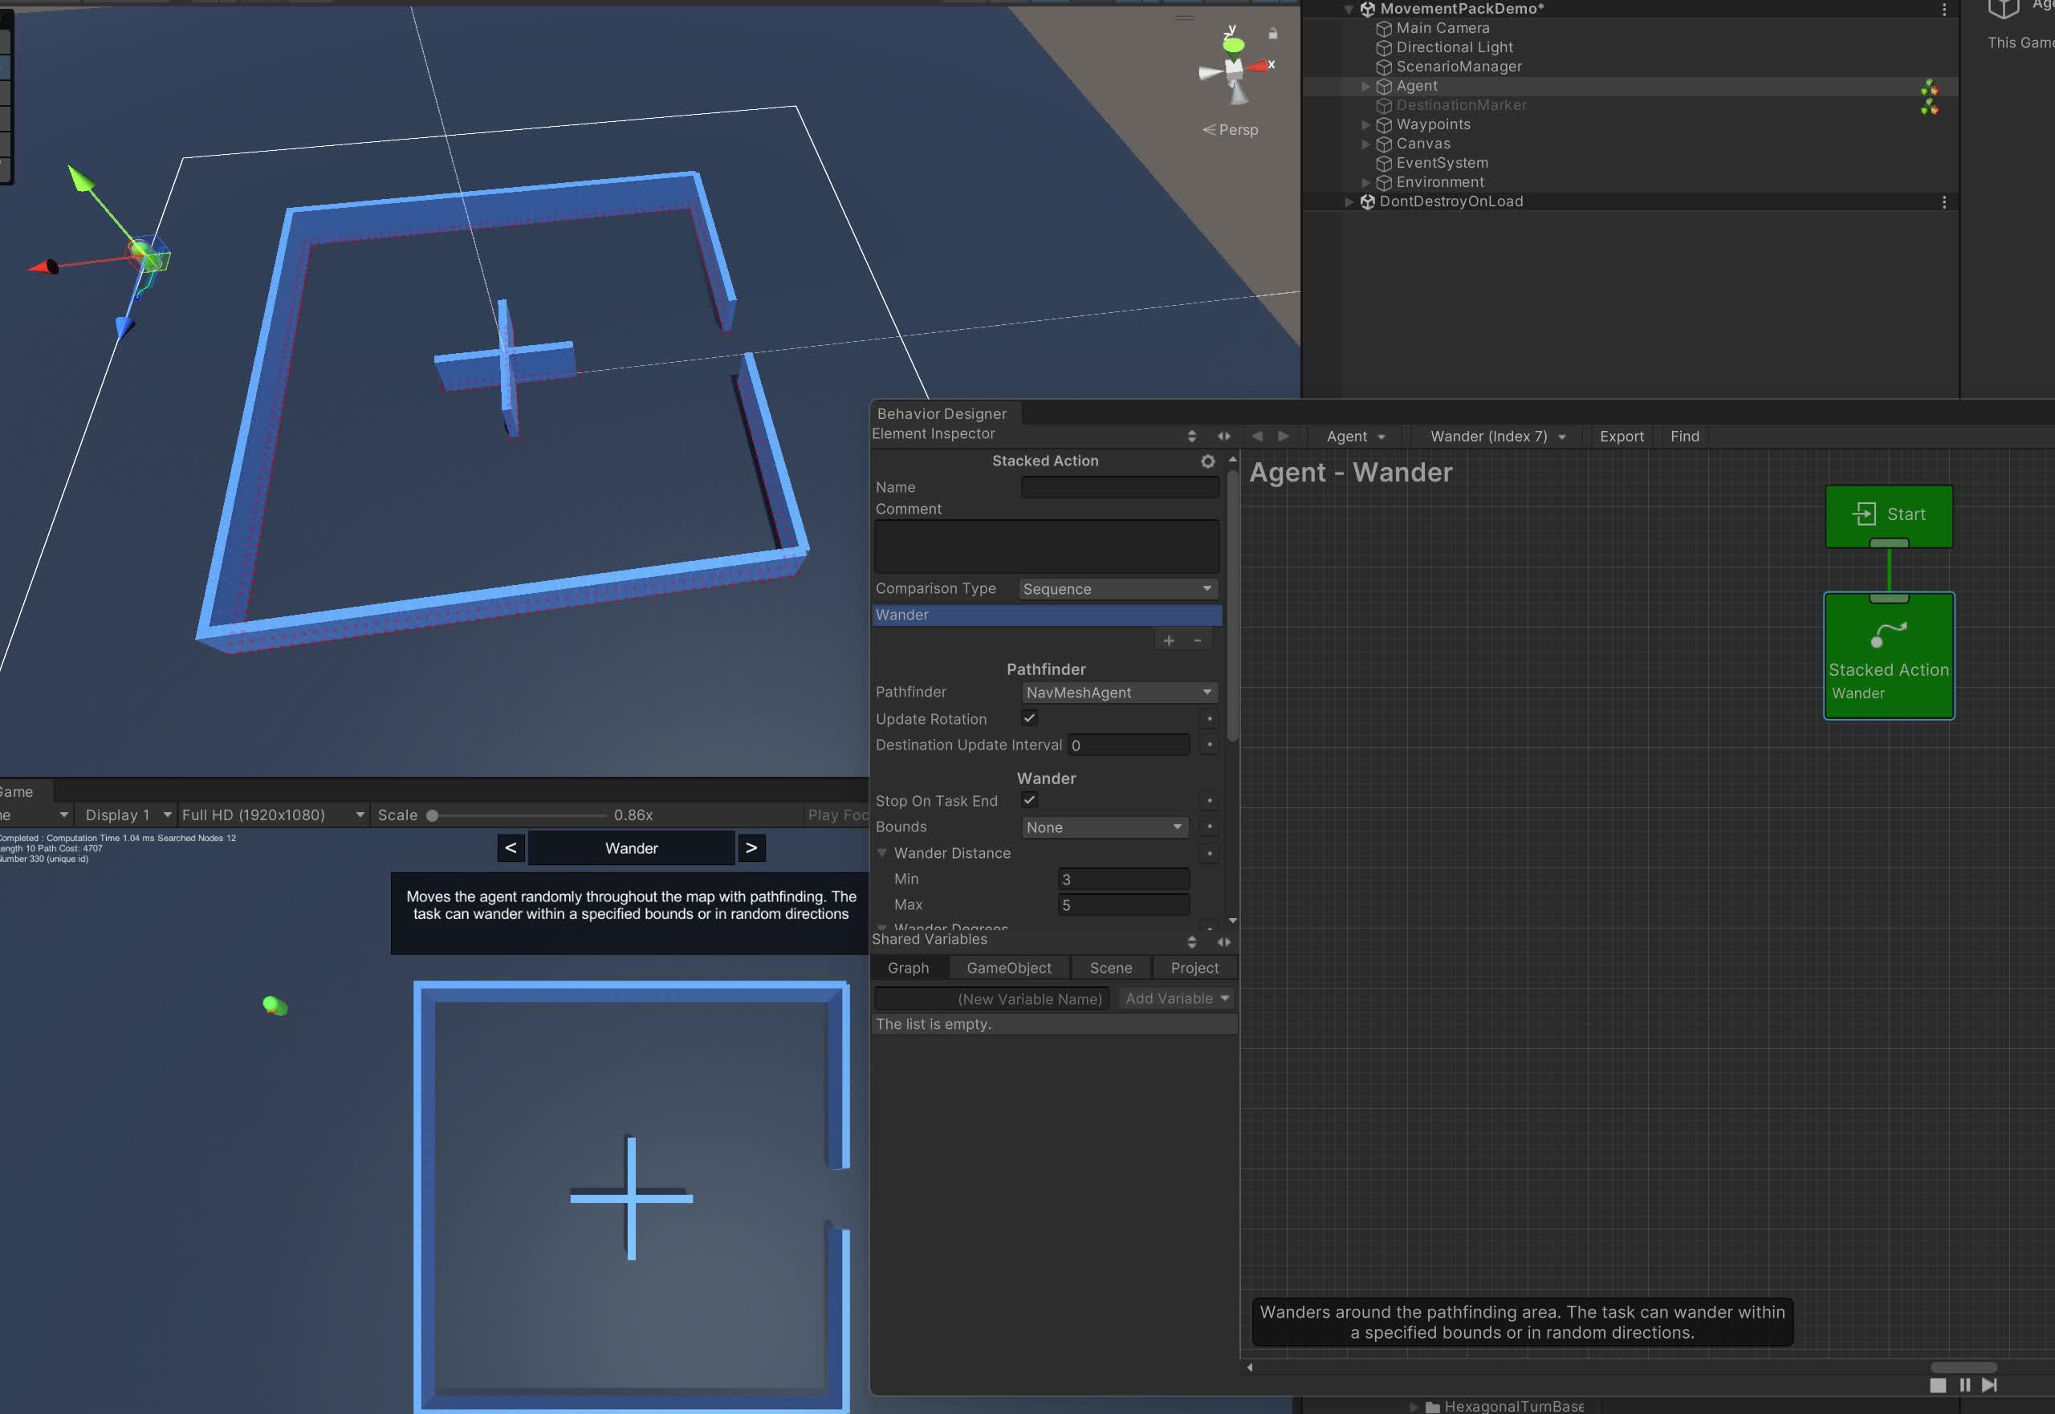Click the plus icon under Wander list
Screen dimensions: 2055x1414
[1169, 640]
